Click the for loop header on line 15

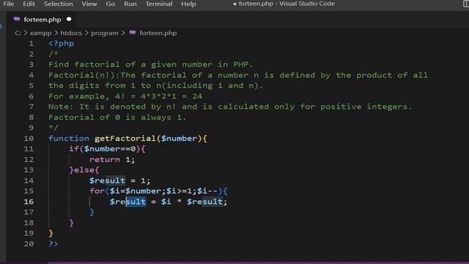pyautogui.click(x=158, y=191)
